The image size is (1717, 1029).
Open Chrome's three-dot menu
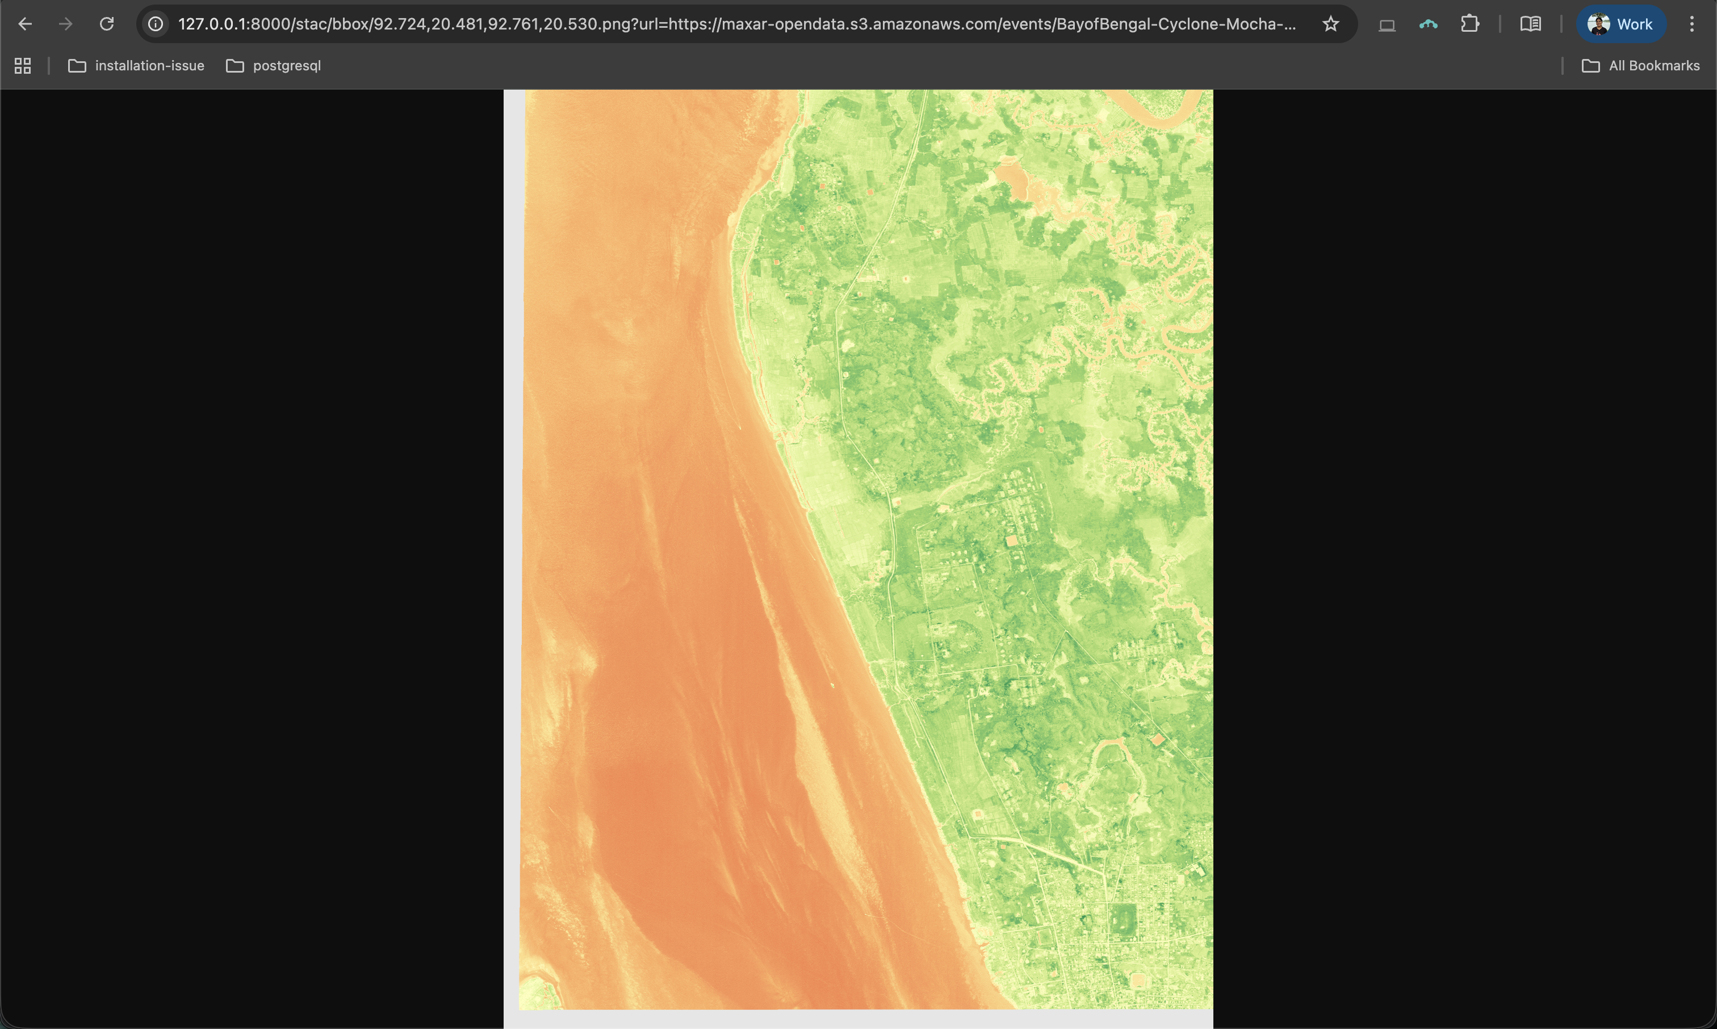(1691, 24)
